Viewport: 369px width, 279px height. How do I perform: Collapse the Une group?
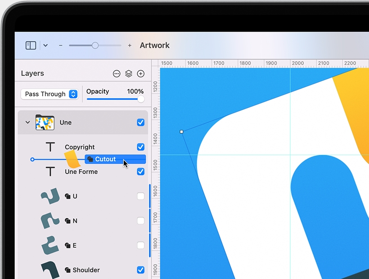tap(27, 122)
